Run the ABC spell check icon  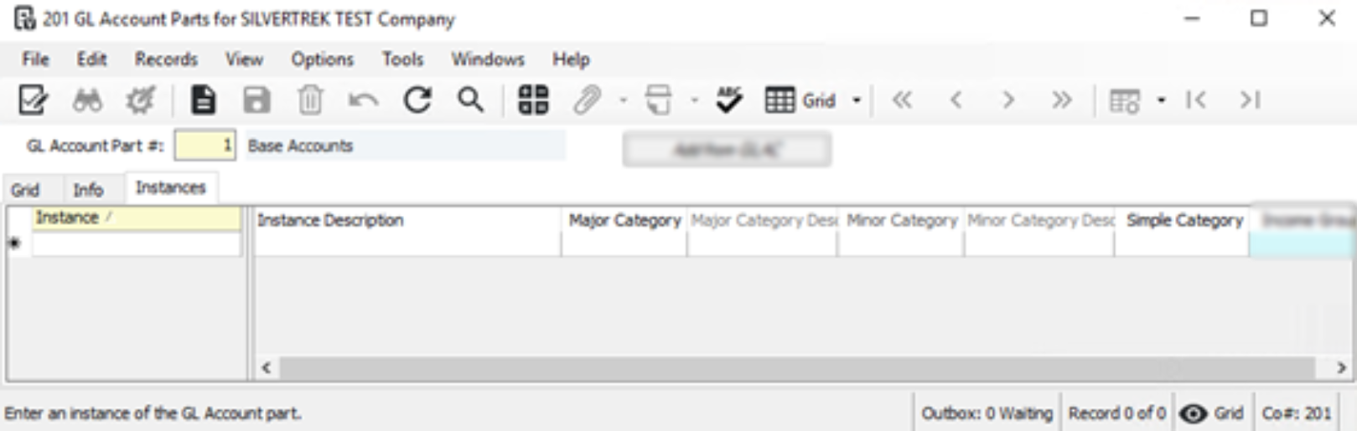coord(728,100)
